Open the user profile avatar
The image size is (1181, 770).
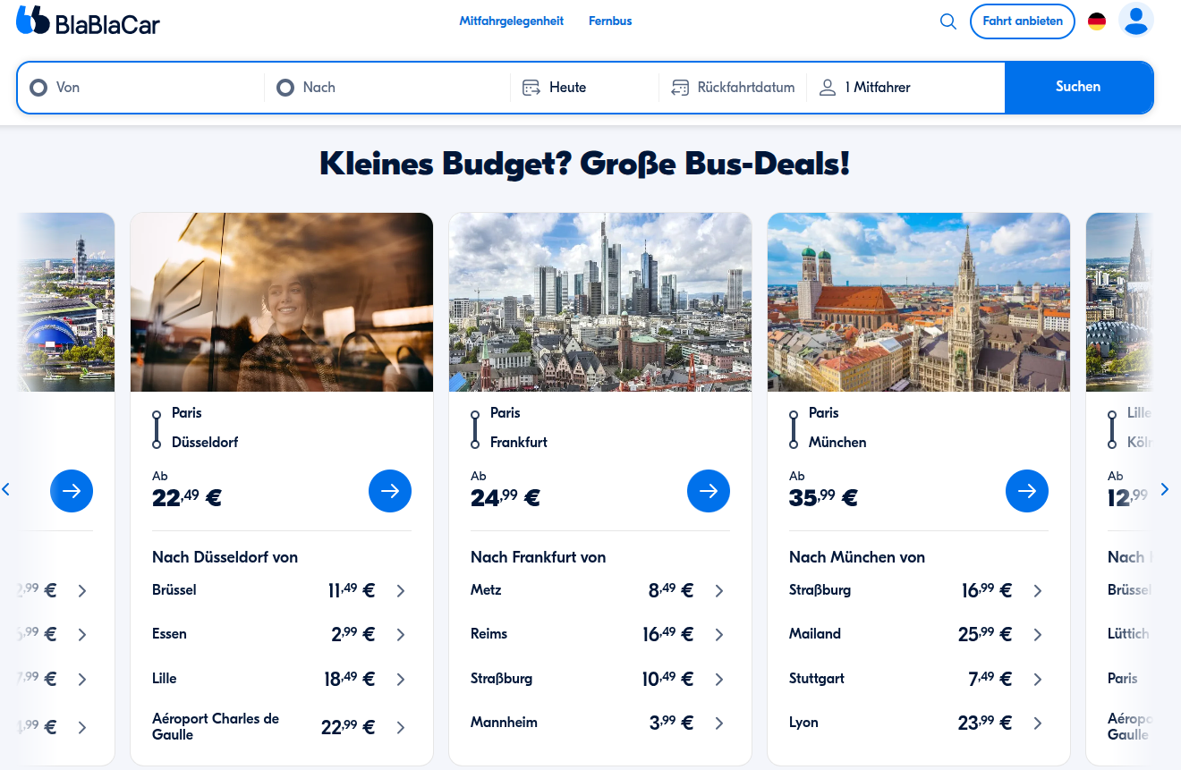[1135, 21]
